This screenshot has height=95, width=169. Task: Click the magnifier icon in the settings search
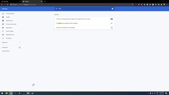point(56,9)
